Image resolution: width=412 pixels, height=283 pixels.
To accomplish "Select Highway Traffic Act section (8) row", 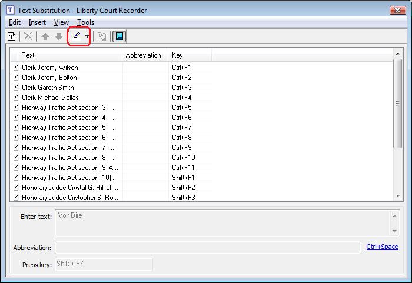I will coord(111,158).
